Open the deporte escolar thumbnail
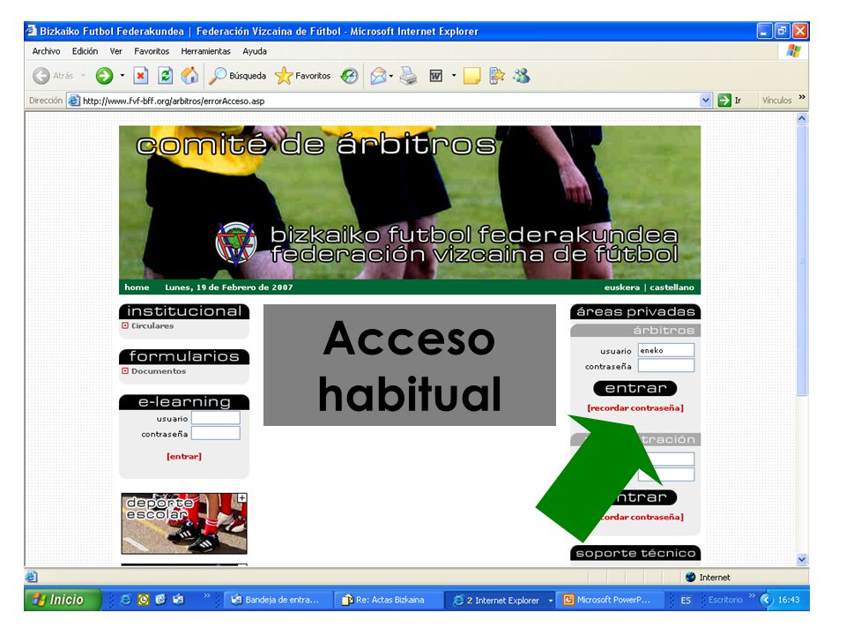 click(x=184, y=523)
